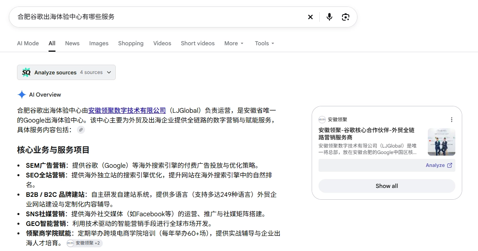Switch to Images tab

(x=99, y=44)
